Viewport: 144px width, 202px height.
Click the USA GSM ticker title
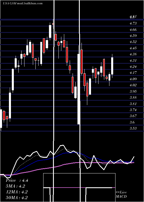click(x=23, y=3)
